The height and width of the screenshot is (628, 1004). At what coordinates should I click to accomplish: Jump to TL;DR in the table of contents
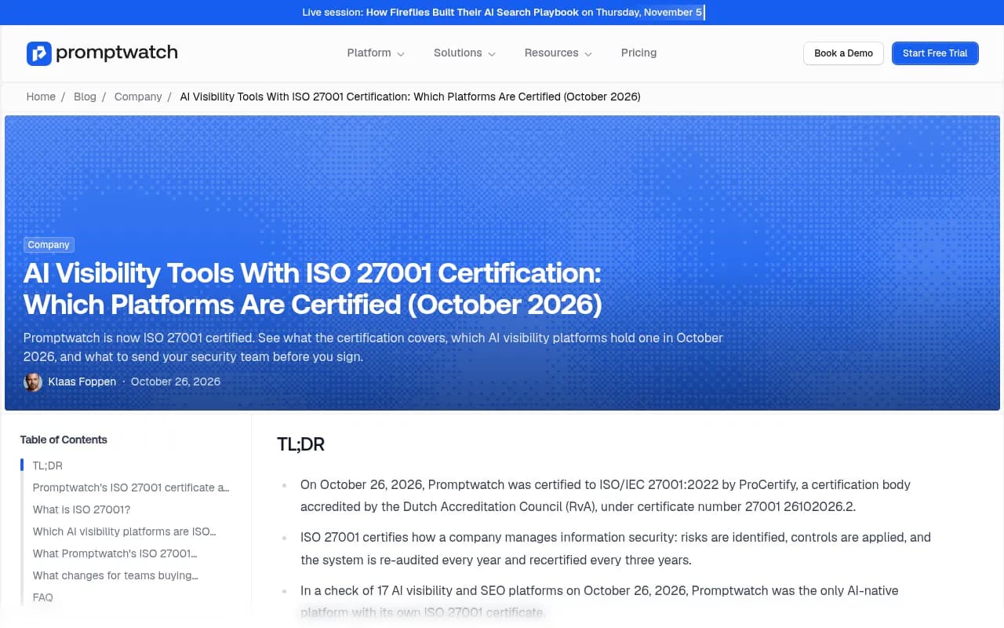pos(47,466)
